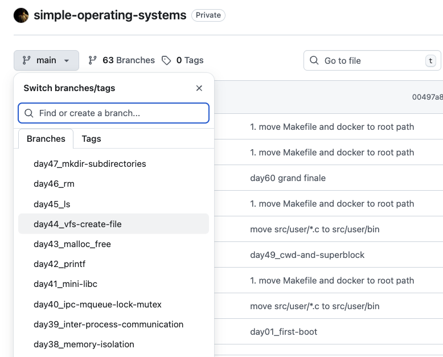Screen dimensions: 443x357
Task: Switch to branch day46_rm
Action: pyautogui.click(x=54, y=184)
